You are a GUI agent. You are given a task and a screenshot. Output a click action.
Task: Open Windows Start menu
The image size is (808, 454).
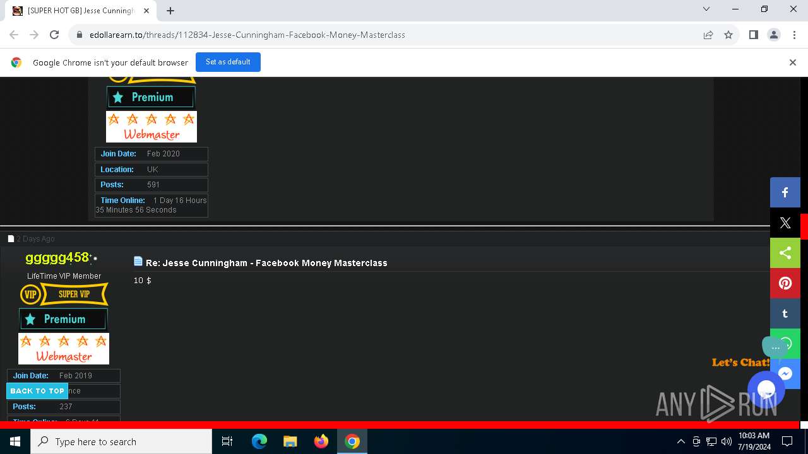click(15, 441)
